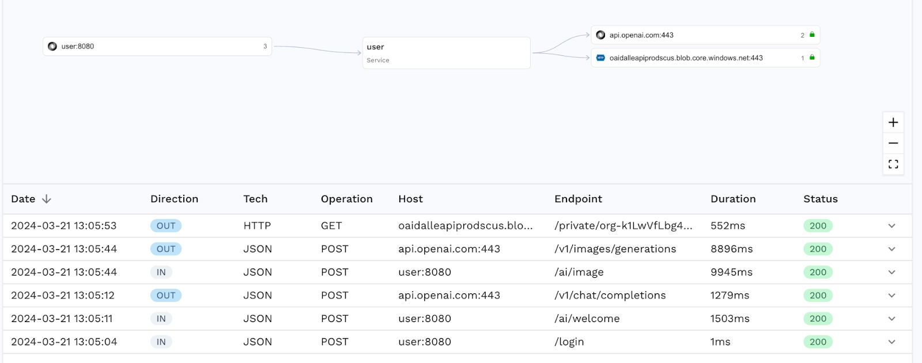
Task: Expand the /v1/chat/completions row chevron
Action: tap(891, 296)
